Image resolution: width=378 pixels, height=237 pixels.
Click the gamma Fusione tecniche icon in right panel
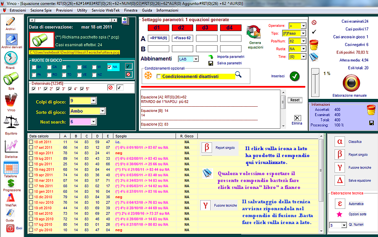point(340,168)
